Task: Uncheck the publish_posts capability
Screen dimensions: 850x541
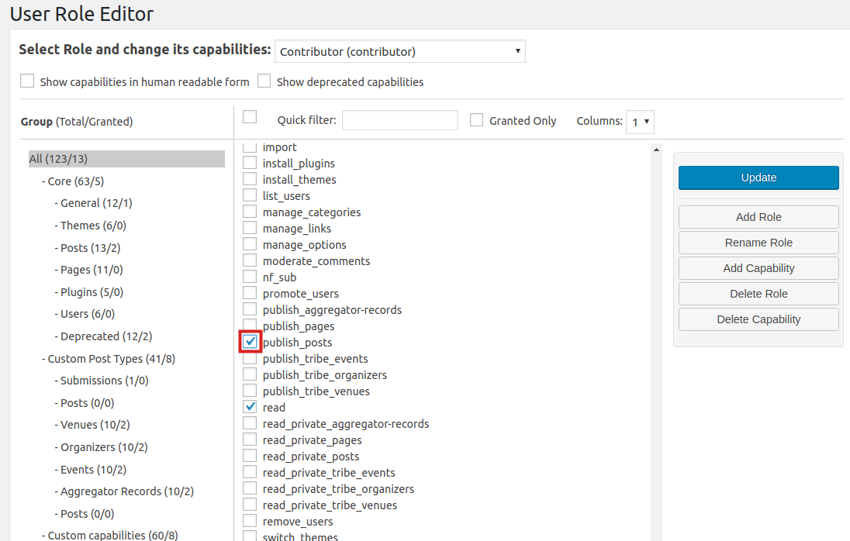Action: [x=250, y=342]
